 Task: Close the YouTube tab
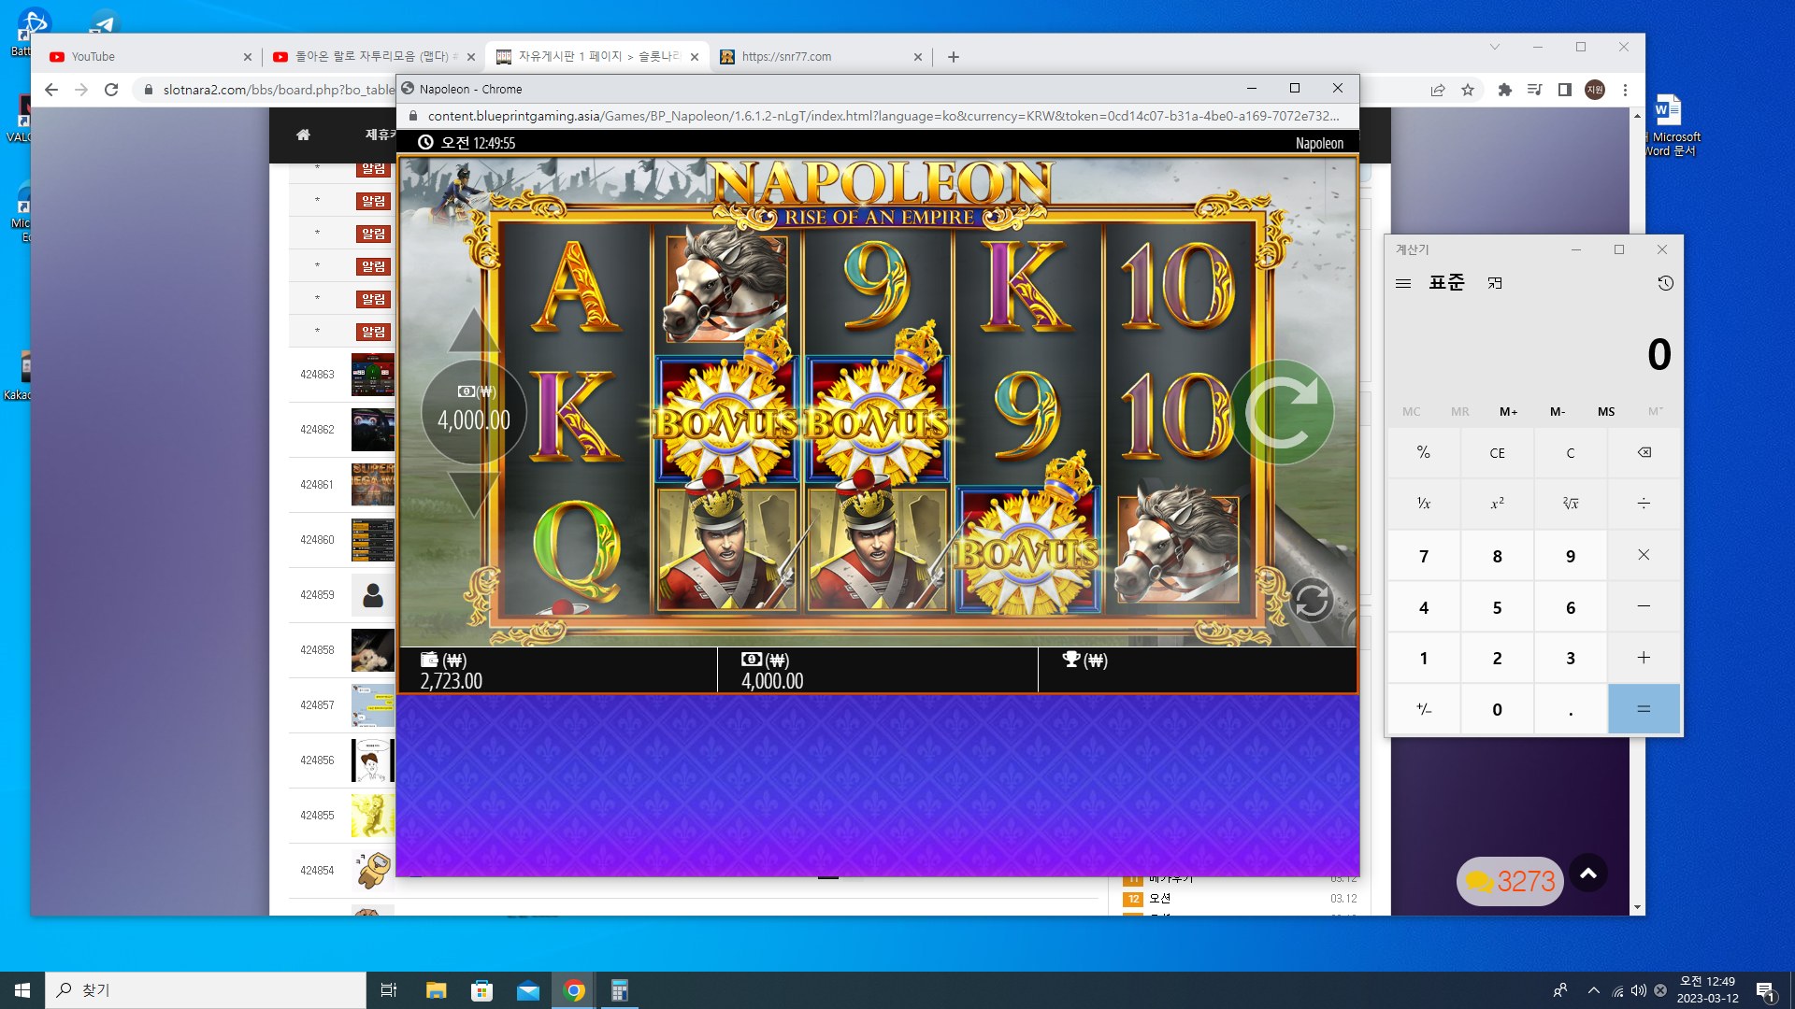pos(248,57)
